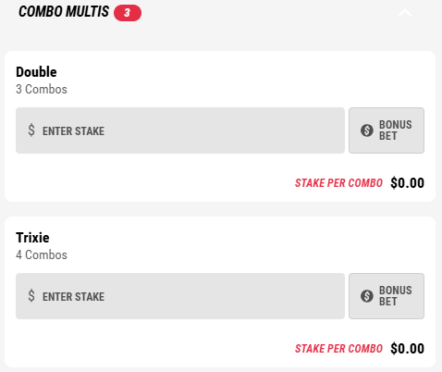Click the dollar sign in Double stake field

pos(31,130)
